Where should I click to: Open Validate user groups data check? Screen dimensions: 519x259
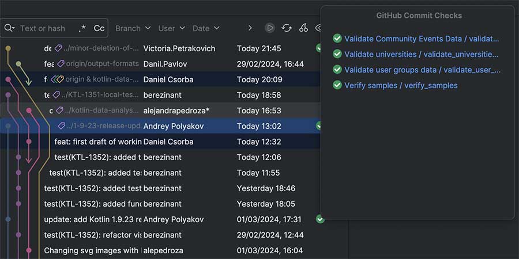[x=422, y=70]
